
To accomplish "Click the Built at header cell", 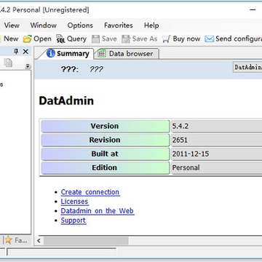I will [x=105, y=154].
